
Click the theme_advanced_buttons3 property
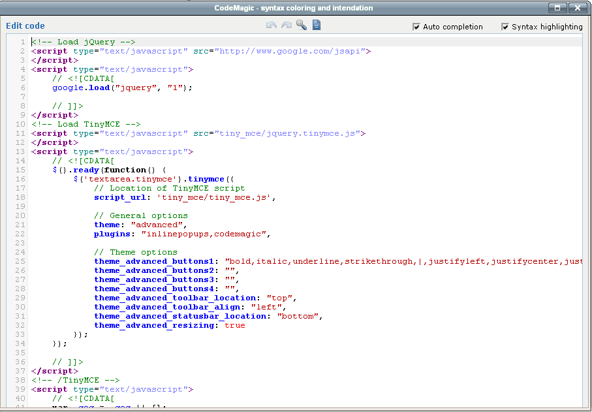[154, 280]
